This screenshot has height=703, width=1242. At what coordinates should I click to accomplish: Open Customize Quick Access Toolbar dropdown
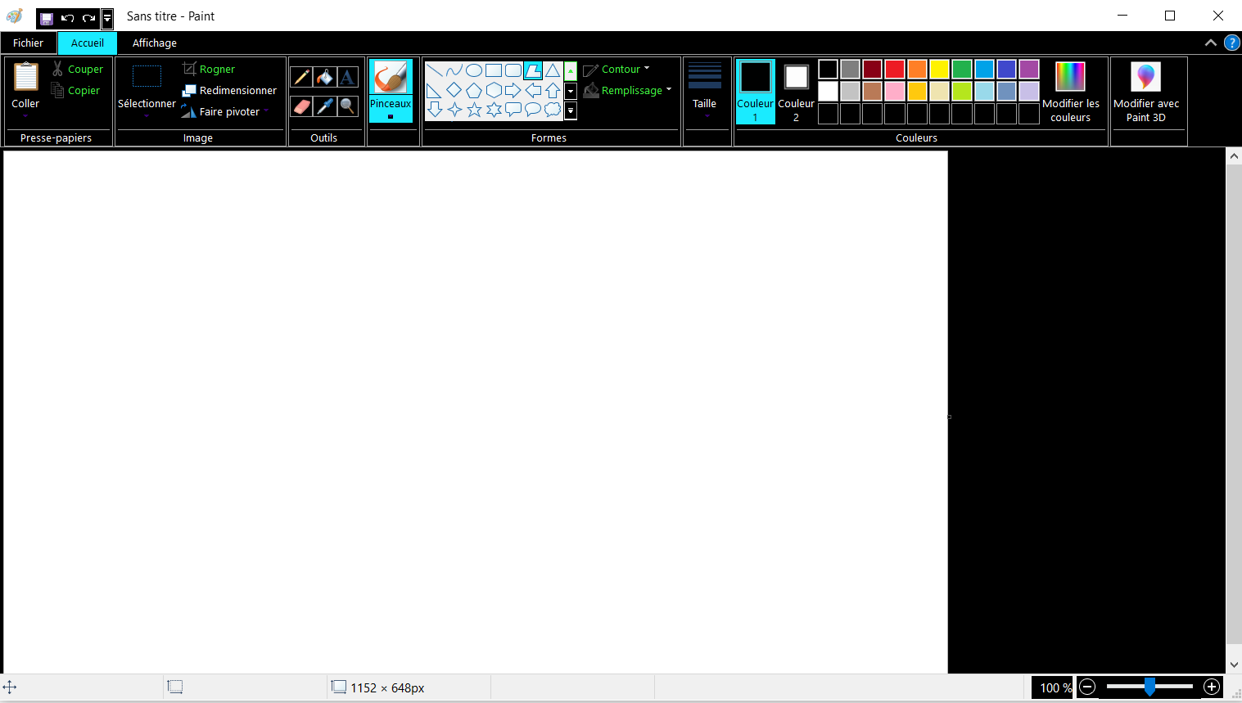click(x=107, y=17)
